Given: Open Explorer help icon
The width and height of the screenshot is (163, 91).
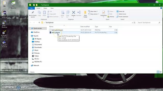Looking at the screenshot, I should coord(161,8).
